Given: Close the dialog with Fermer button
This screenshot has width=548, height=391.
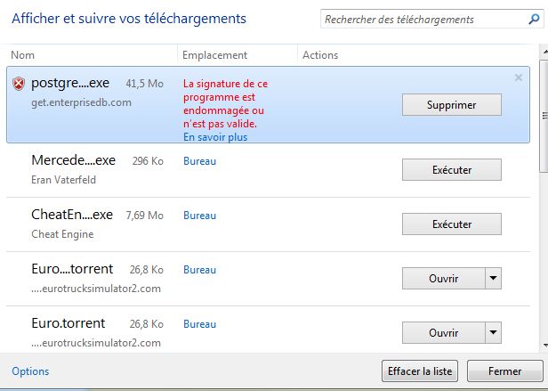Looking at the screenshot, I should pos(505,371).
